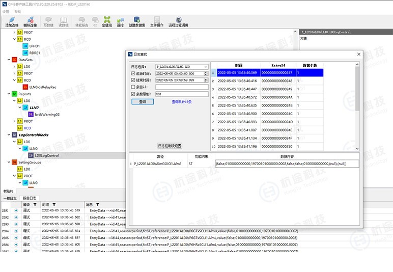Toggle the 条数限制 (count limit) checkbox

coord(133,94)
